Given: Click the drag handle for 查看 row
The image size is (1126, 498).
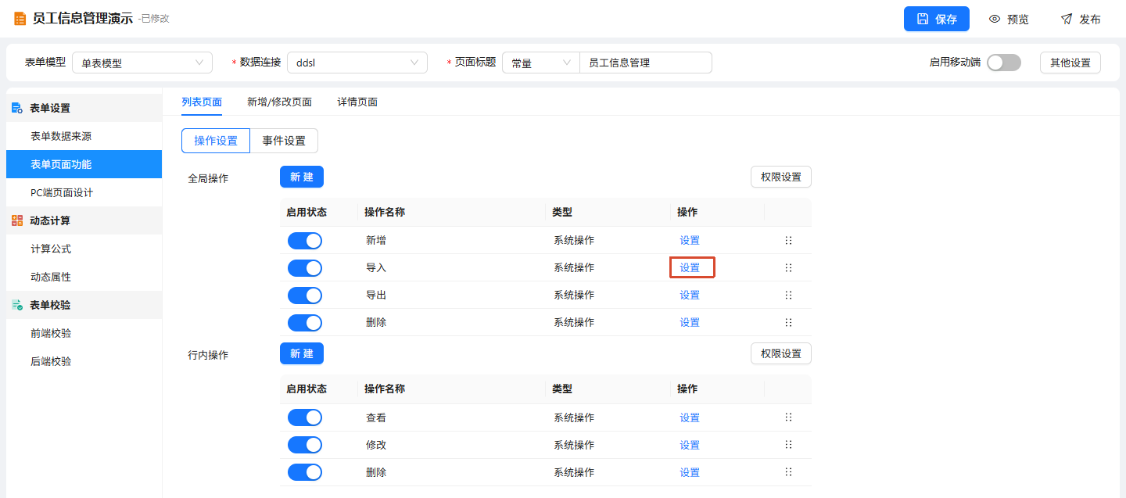Looking at the screenshot, I should (788, 417).
